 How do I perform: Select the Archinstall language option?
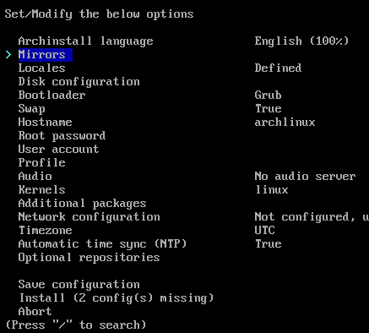point(86,41)
